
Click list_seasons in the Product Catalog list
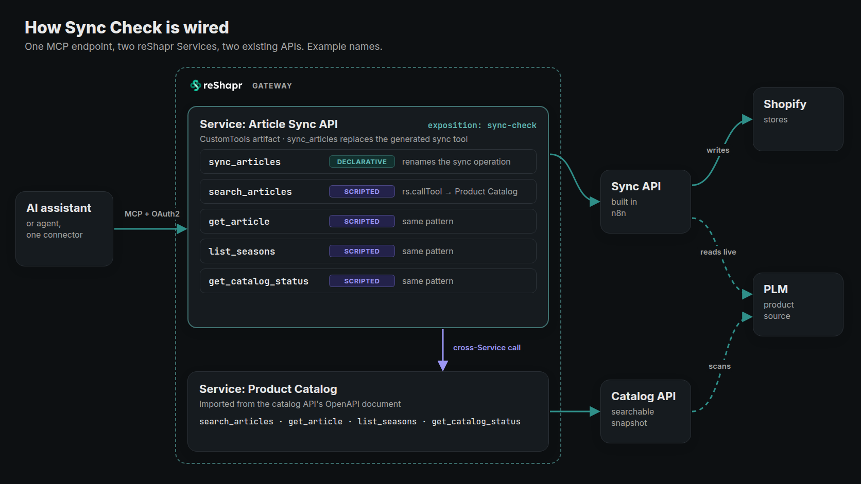pyautogui.click(x=387, y=421)
